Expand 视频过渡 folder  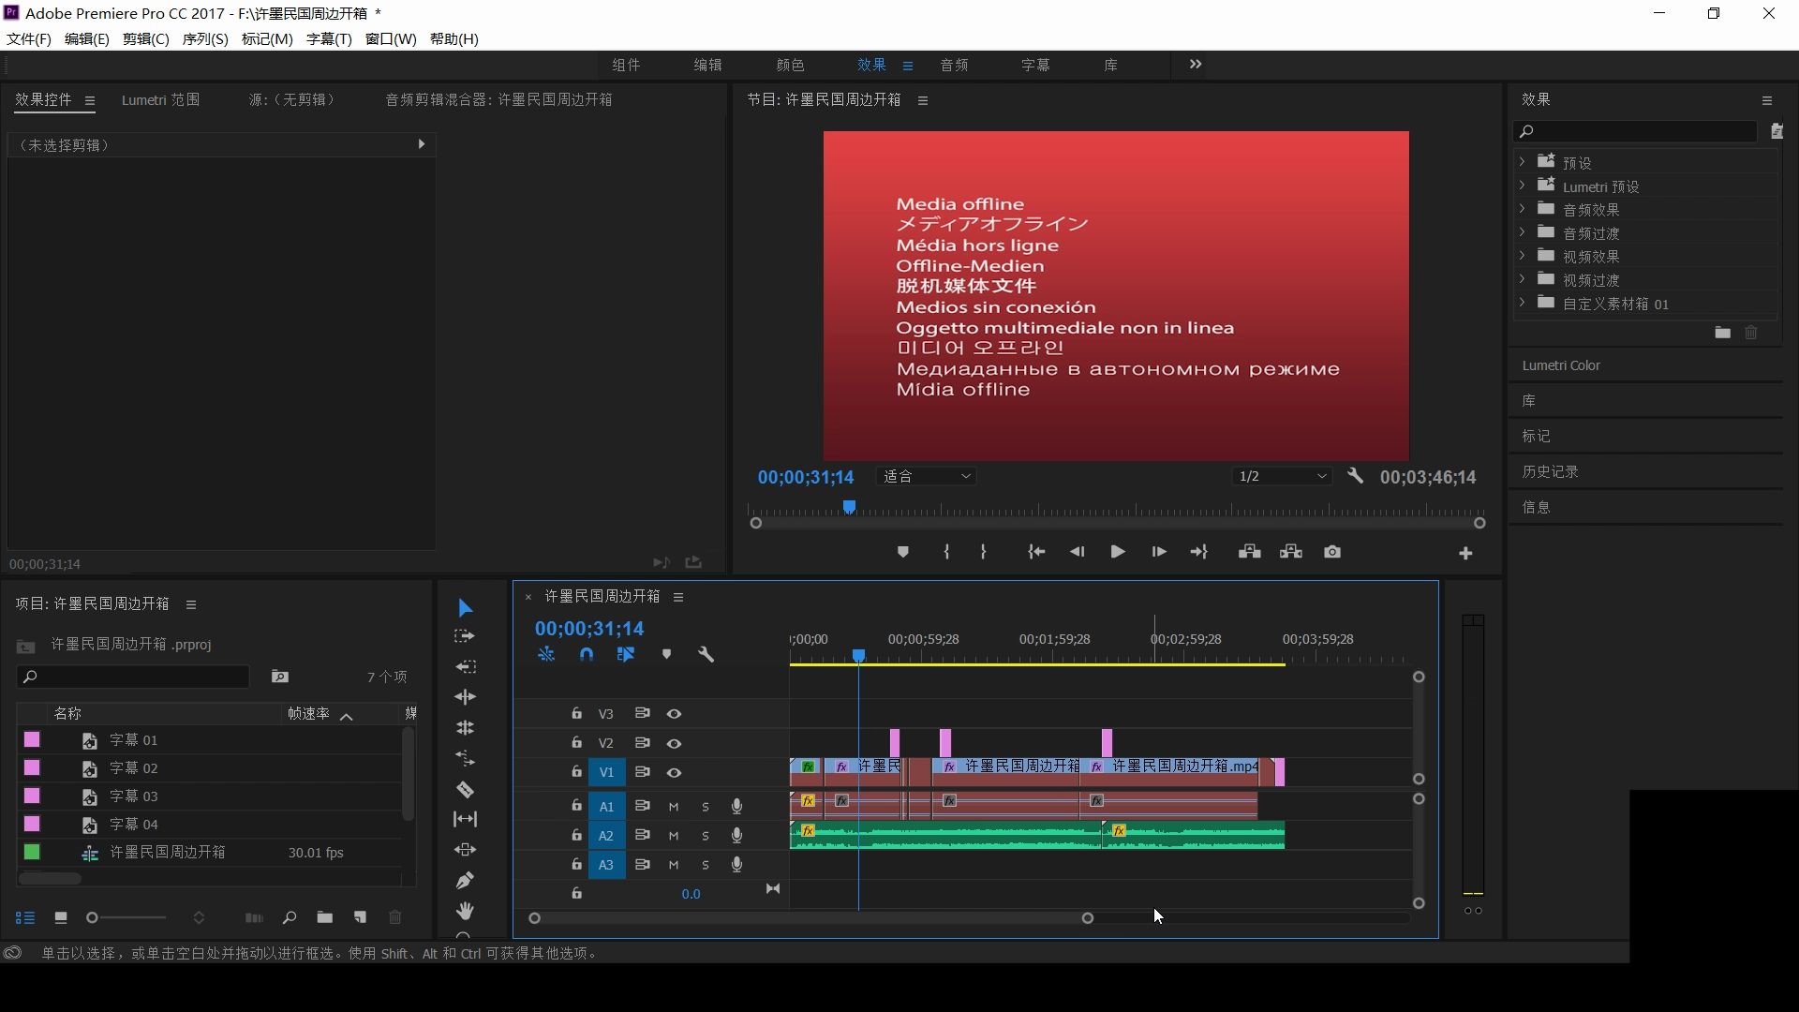(x=1523, y=278)
